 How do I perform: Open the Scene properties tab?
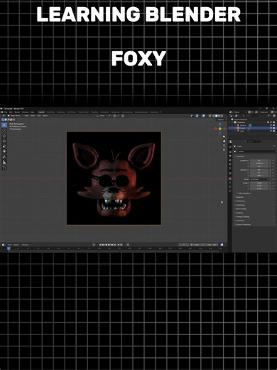coord(230,164)
